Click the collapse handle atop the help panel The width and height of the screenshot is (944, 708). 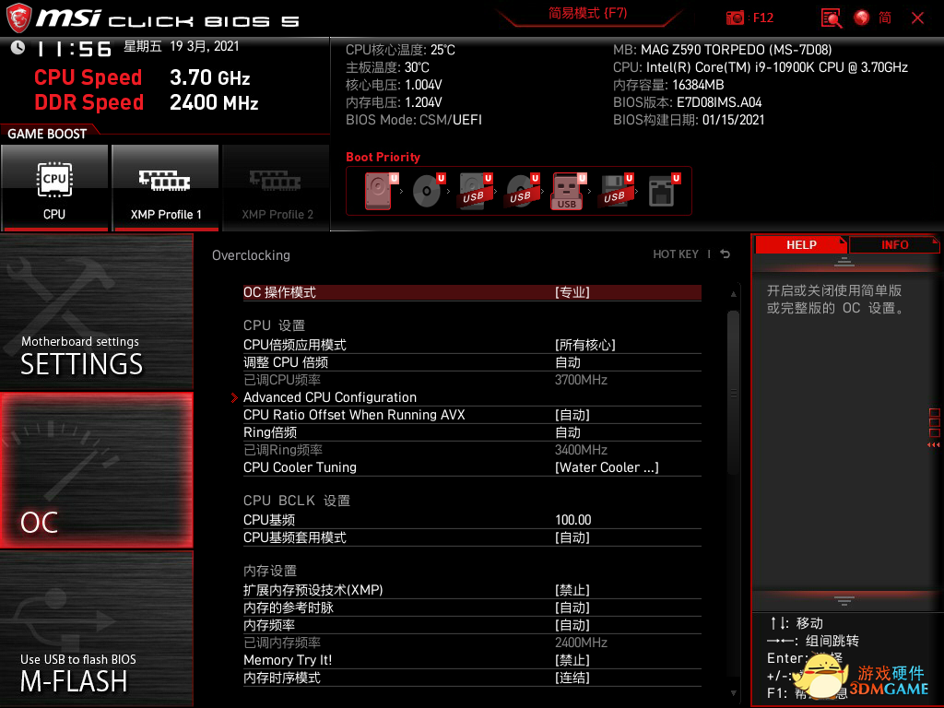[x=844, y=261]
